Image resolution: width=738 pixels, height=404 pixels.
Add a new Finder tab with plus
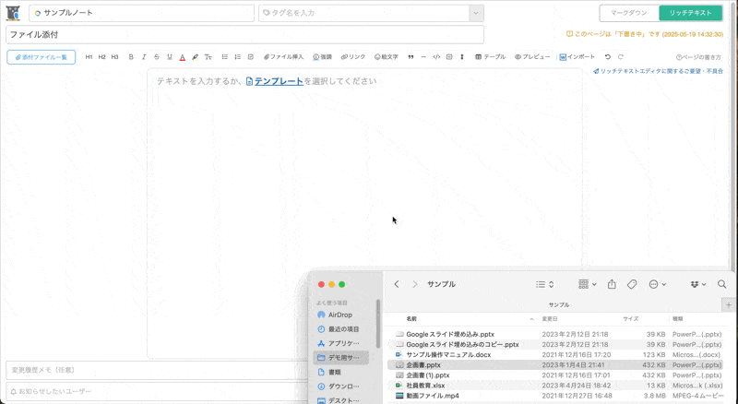(729, 305)
